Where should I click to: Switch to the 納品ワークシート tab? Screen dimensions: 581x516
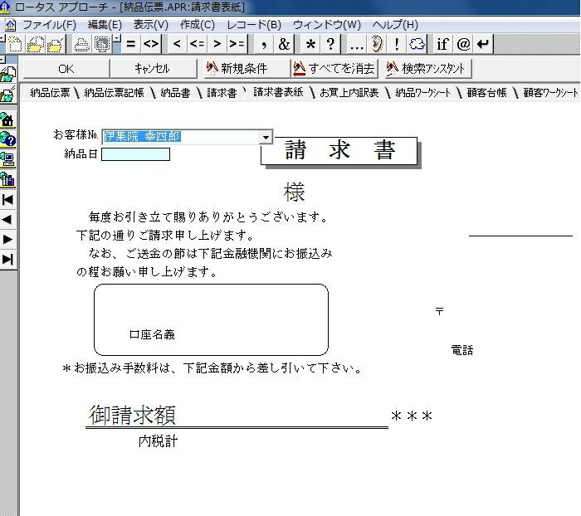pyautogui.click(x=422, y=93)
